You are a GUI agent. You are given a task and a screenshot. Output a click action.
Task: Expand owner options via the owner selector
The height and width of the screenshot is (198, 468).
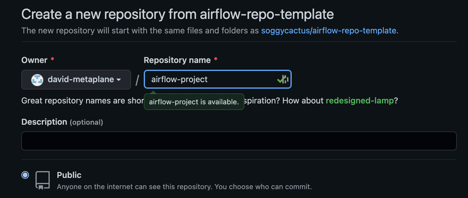point(76,79)
